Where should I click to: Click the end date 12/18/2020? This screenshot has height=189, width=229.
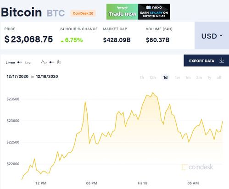point(47,77)
